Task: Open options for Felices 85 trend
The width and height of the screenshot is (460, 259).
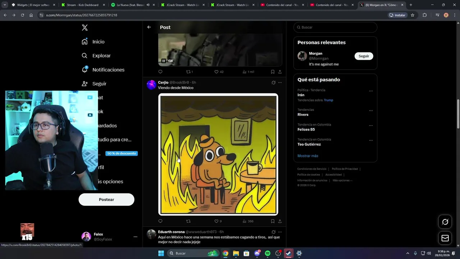Action: tap(371, 126)
